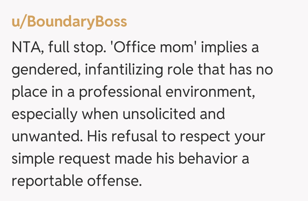The width and height of the screenshot is (308, 201).
Task: Click the words 'simple request' in the comment
Action: click(x=61, y=159)
